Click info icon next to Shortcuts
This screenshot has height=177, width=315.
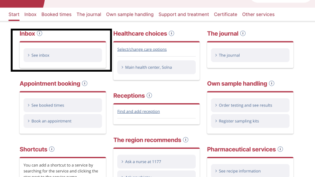52,149
